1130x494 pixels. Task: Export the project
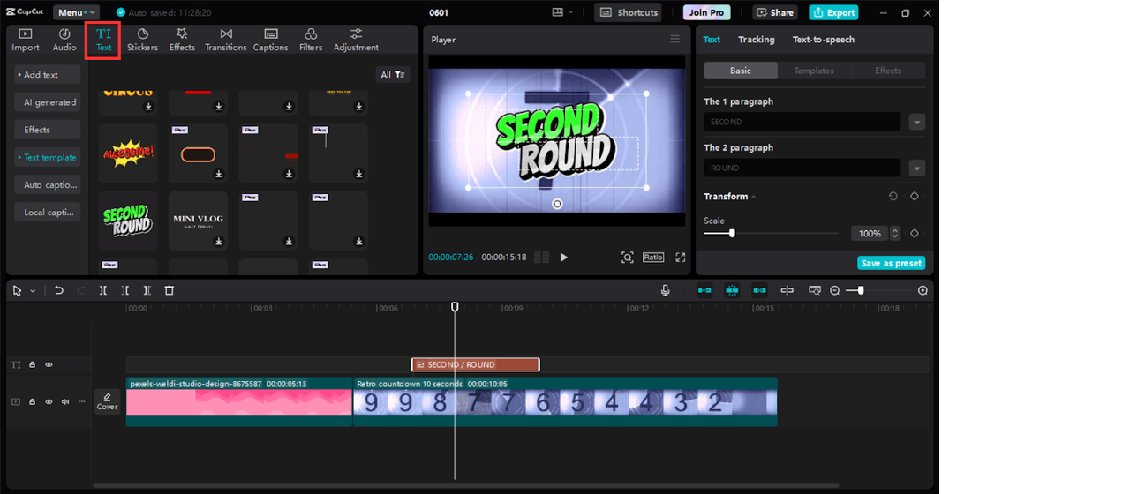(833, 12)
